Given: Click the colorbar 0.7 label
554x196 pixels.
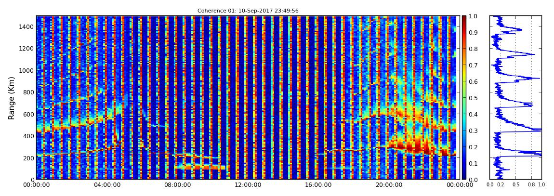Looking at the screenshot, I should click(473, 65).
